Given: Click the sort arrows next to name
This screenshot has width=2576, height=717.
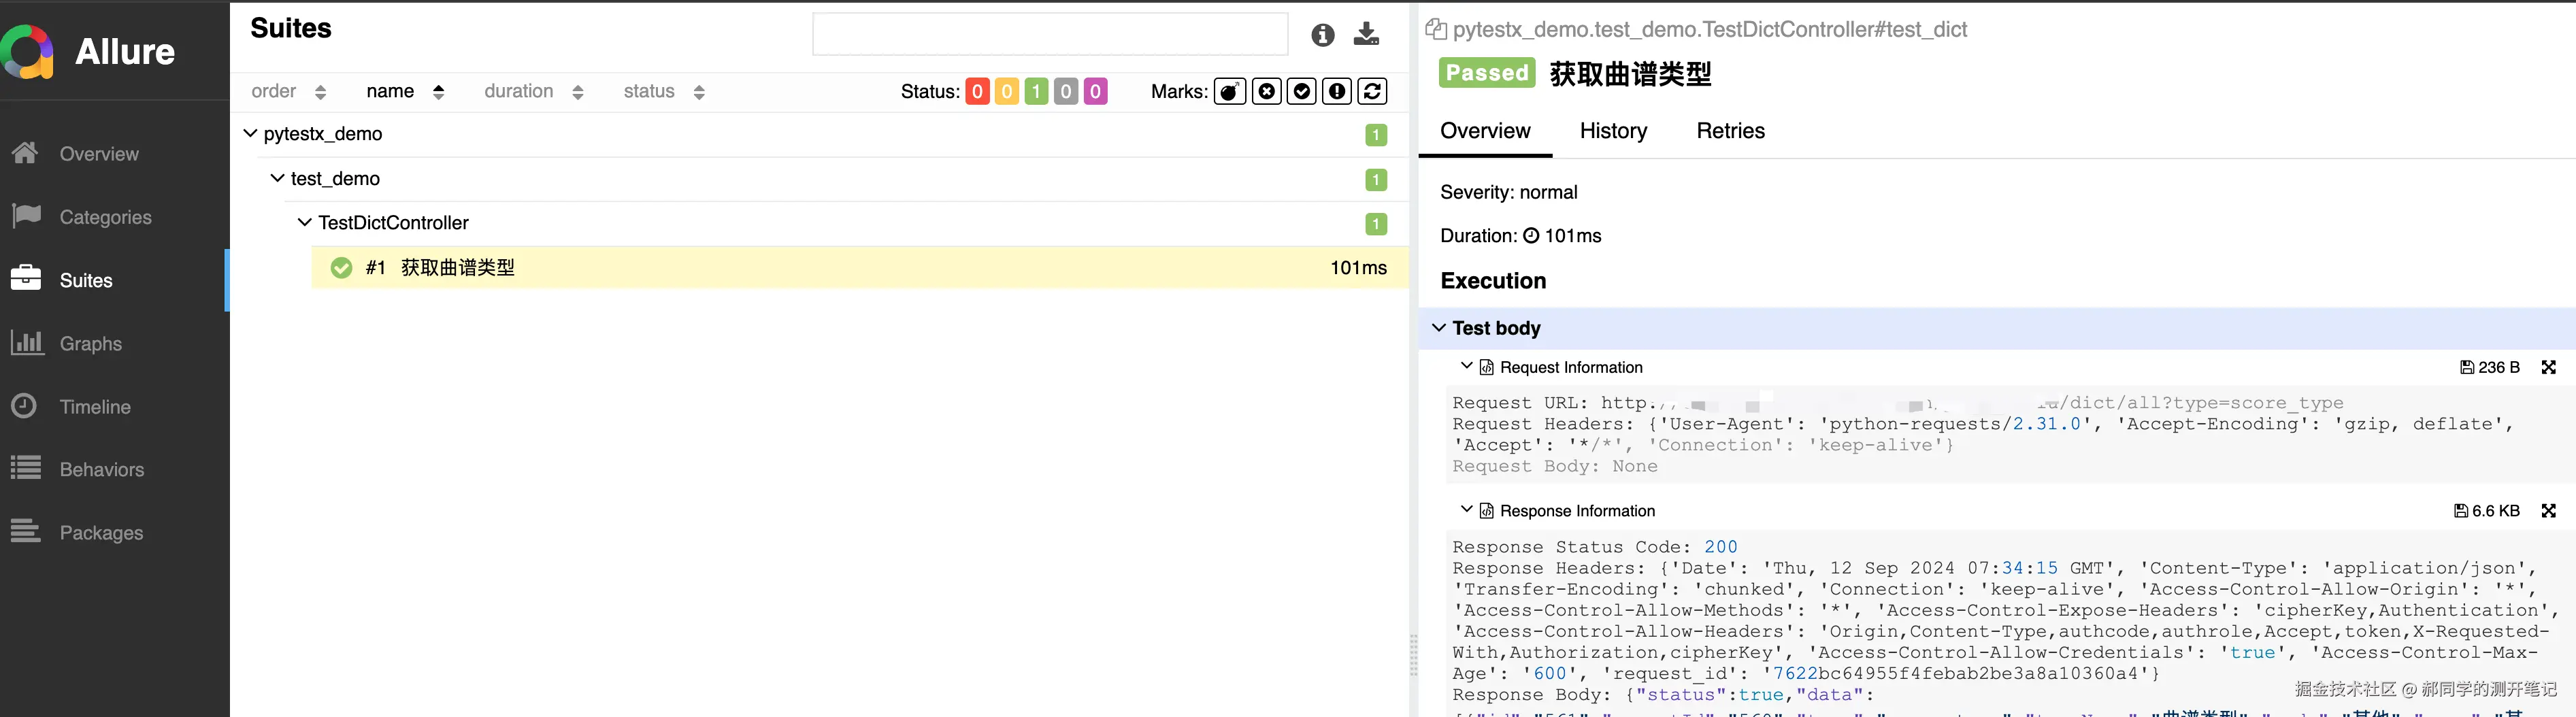Looking at the screenshot, I should tap(438, 92).
